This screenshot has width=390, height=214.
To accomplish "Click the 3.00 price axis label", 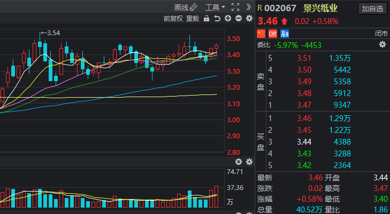I will (x=233, y=120).
